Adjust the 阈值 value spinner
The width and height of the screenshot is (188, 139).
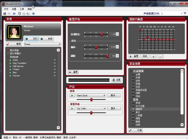click(117, 56)
